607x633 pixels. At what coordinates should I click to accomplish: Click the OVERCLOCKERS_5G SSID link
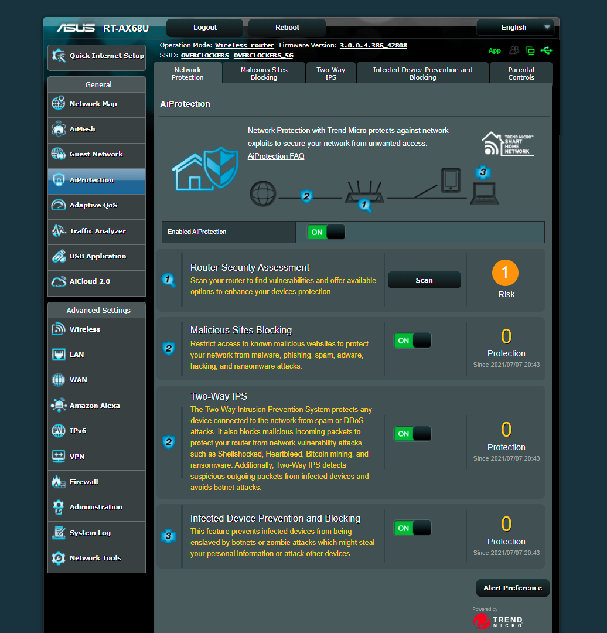point(264,55)
